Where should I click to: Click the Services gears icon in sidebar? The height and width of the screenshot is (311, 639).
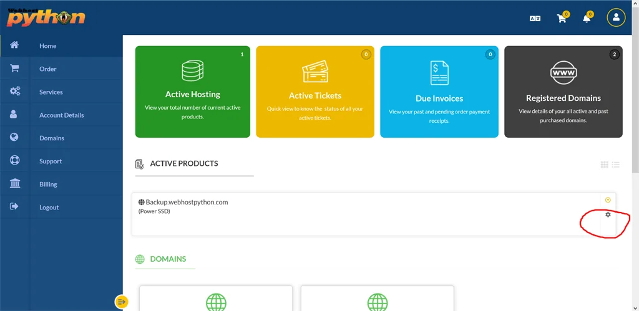[15, 91]
